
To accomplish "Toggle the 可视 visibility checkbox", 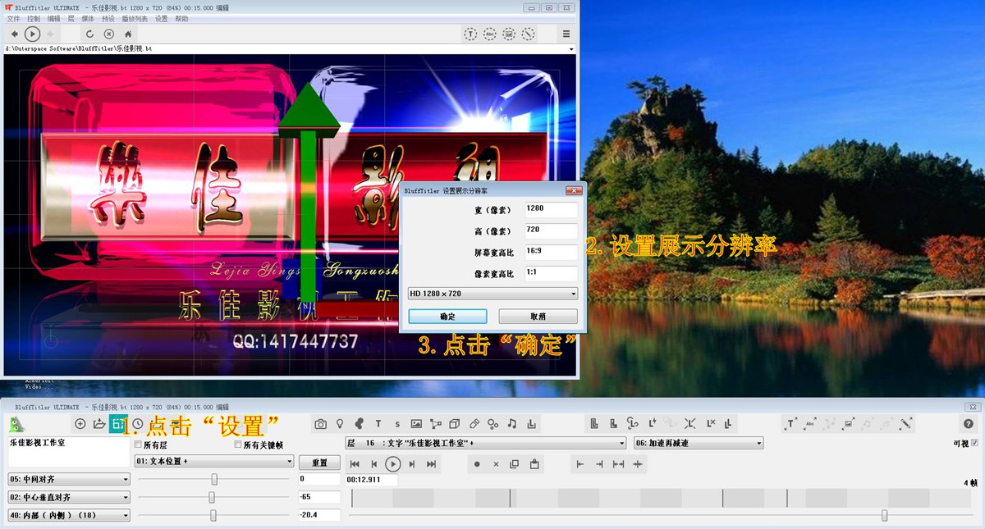I will pos(974,443).
